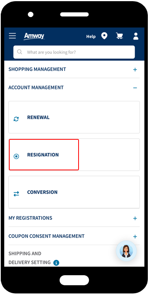Select the Renewal card
The image size is (149, 295).
click(x=74, y=117)
